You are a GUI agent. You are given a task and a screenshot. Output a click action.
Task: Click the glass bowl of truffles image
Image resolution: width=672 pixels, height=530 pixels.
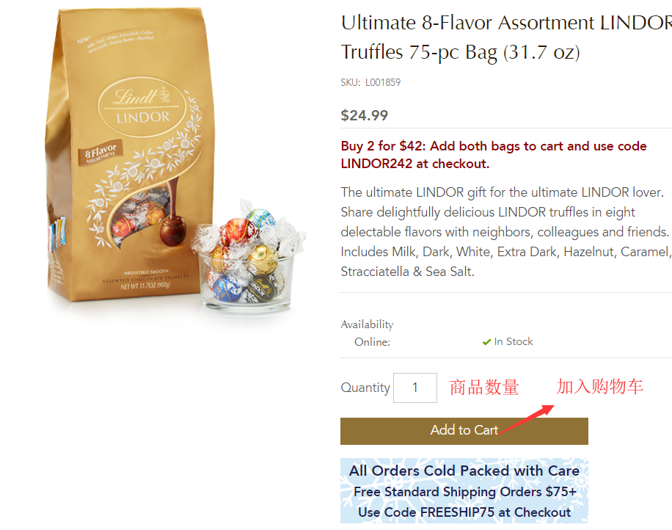(x=249, y=255)
